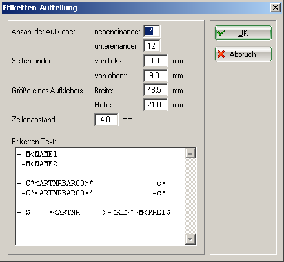Select the nebeneinander count field
The height and width of the screenshot is (262, 284).
pyautogui.click(x=152, y=31)
